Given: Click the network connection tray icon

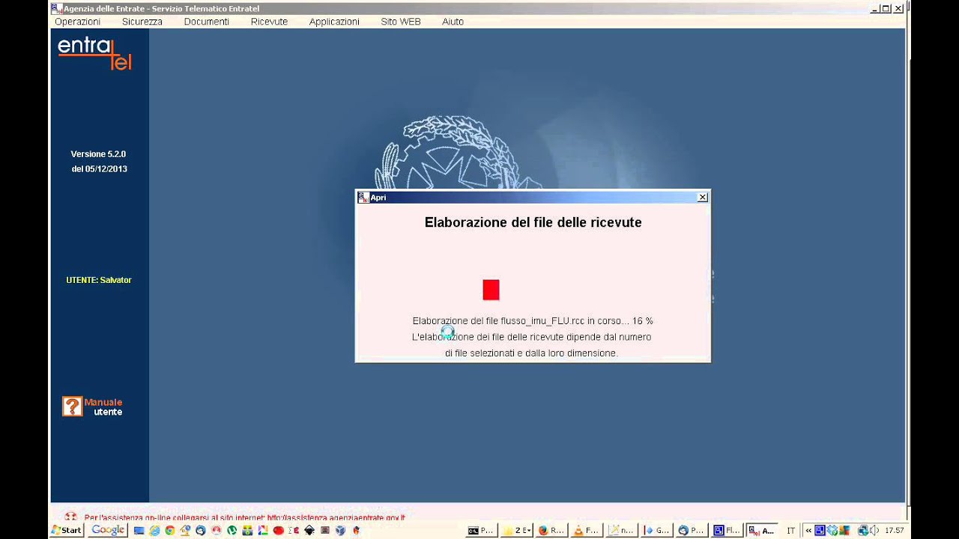Looking at the screenshot, I should click(864, 530).
